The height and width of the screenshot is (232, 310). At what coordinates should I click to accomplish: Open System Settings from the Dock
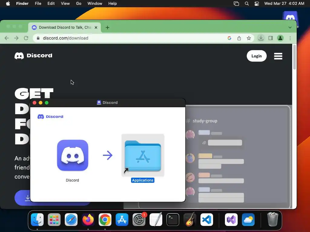click(x=139, y=220)
